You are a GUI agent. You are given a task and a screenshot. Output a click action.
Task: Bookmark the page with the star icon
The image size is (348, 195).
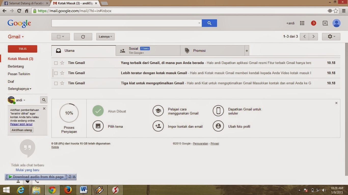pyautogui.click(x=336, y=11)
